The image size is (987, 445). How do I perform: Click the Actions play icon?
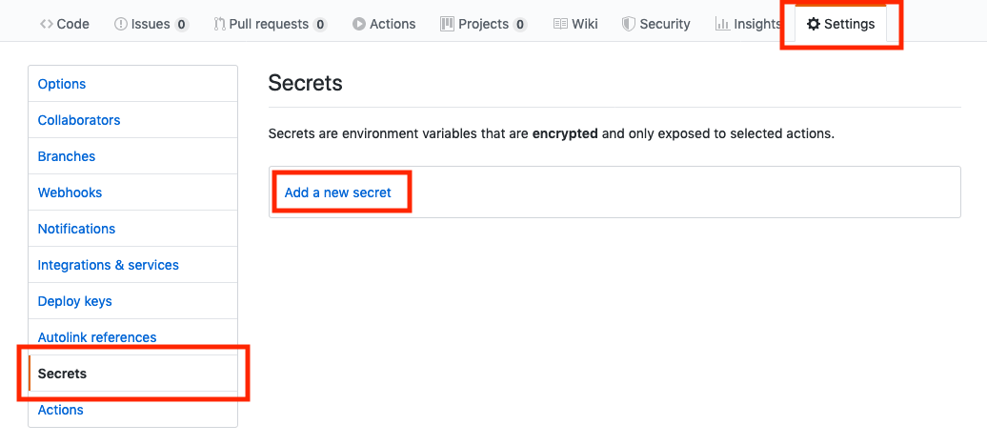[359, 24]
